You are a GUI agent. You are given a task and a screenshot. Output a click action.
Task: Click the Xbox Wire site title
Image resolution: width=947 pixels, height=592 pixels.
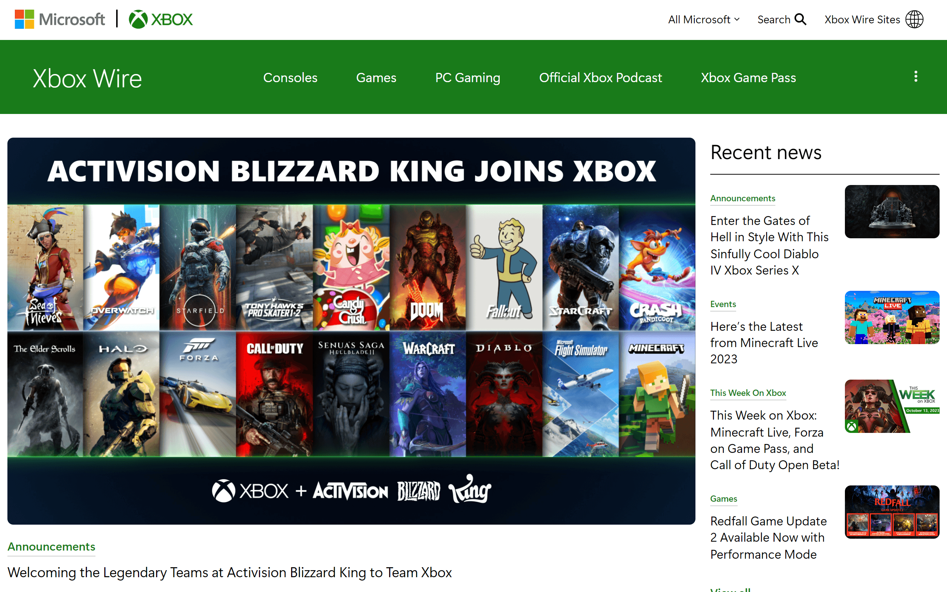click(x=87, y=78)
